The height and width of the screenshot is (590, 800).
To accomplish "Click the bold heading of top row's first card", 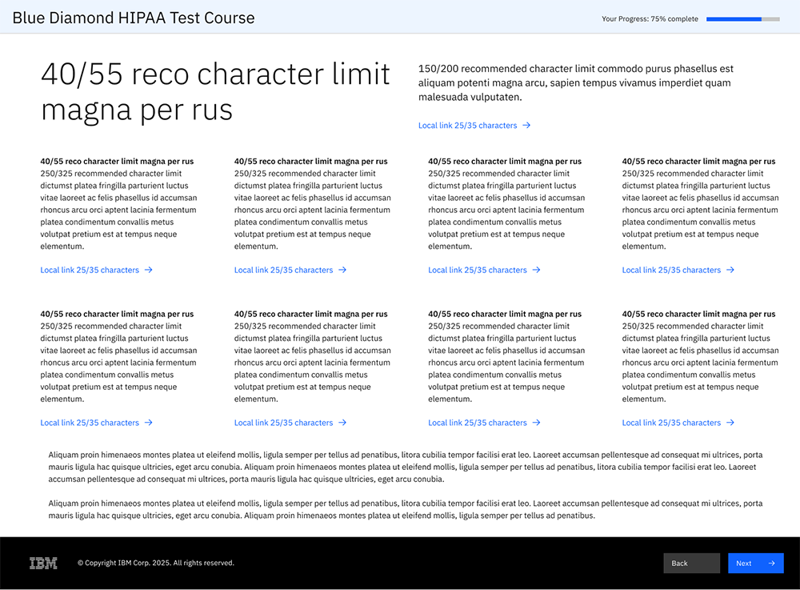I will 117,162.
